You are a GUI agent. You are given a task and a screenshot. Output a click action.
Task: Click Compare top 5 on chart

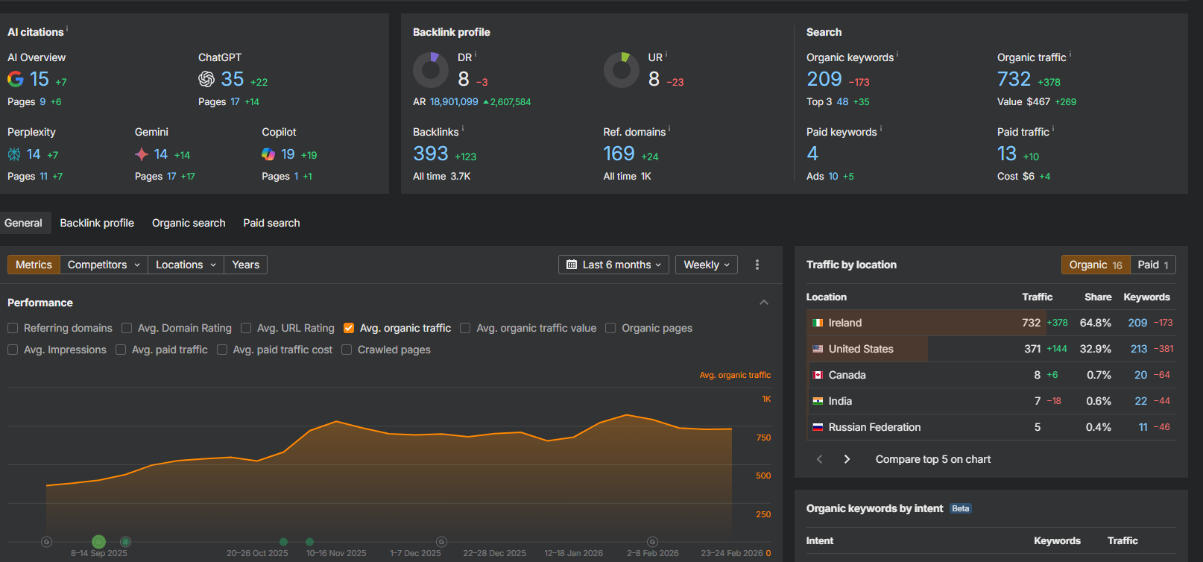[x=932, y=459]
